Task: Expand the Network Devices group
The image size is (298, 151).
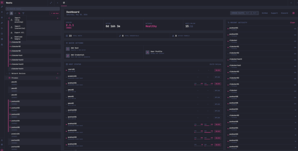Action: [x=7, y=73]
